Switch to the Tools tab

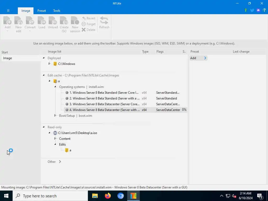tap(57, 10)
